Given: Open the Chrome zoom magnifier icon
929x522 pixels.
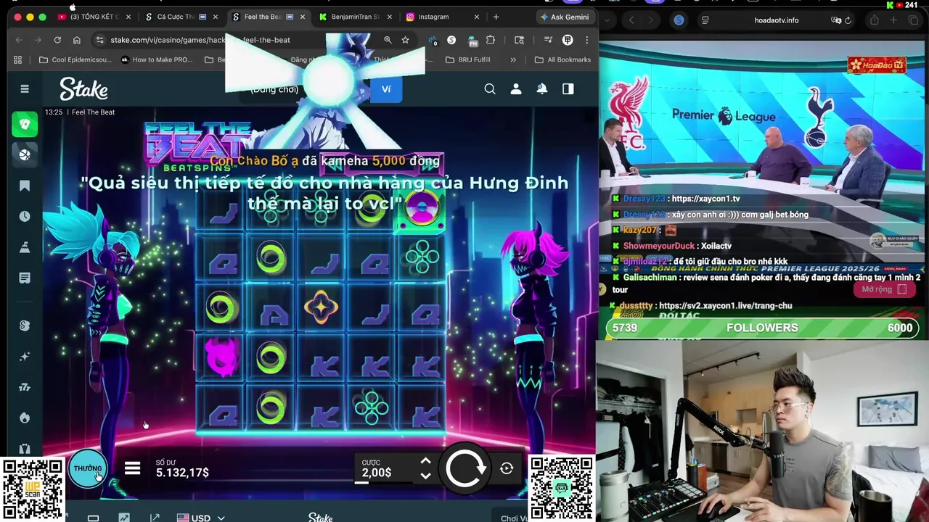Looking at the screenshot, I should pyautogui.click(x=388, y=40).
